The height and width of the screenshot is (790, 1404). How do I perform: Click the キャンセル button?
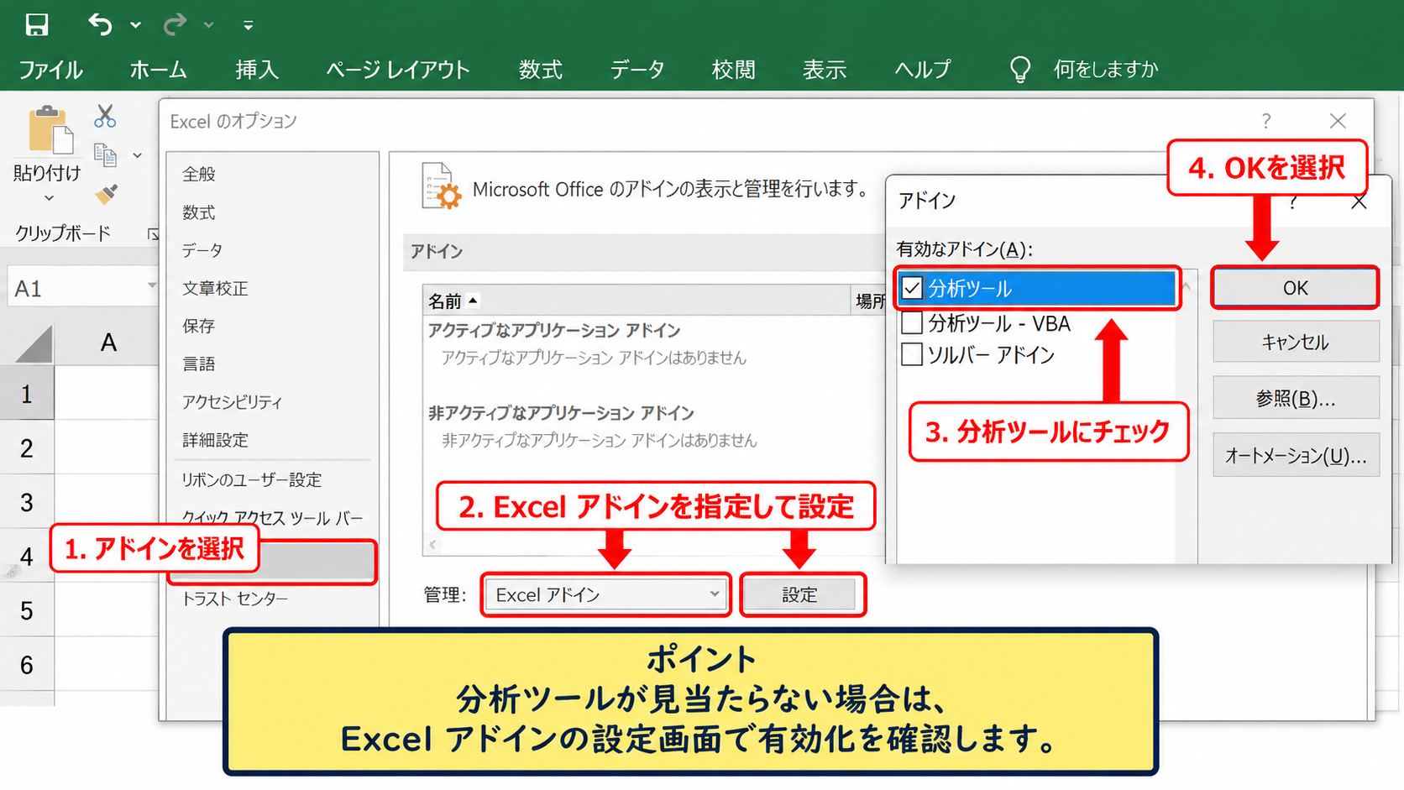click(x=1296, y=342)
